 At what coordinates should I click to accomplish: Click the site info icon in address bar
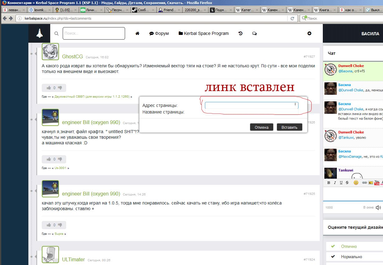[20, 18]
